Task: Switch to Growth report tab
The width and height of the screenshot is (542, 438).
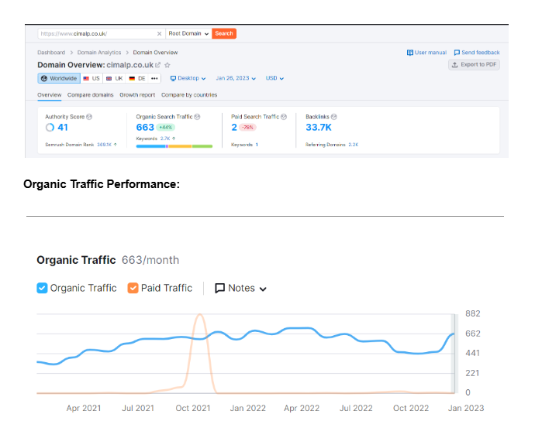Action: point(137,95)
